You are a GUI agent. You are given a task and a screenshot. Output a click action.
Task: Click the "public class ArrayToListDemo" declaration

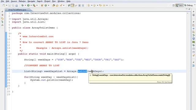pyautogui.click(x=33, y=28)
